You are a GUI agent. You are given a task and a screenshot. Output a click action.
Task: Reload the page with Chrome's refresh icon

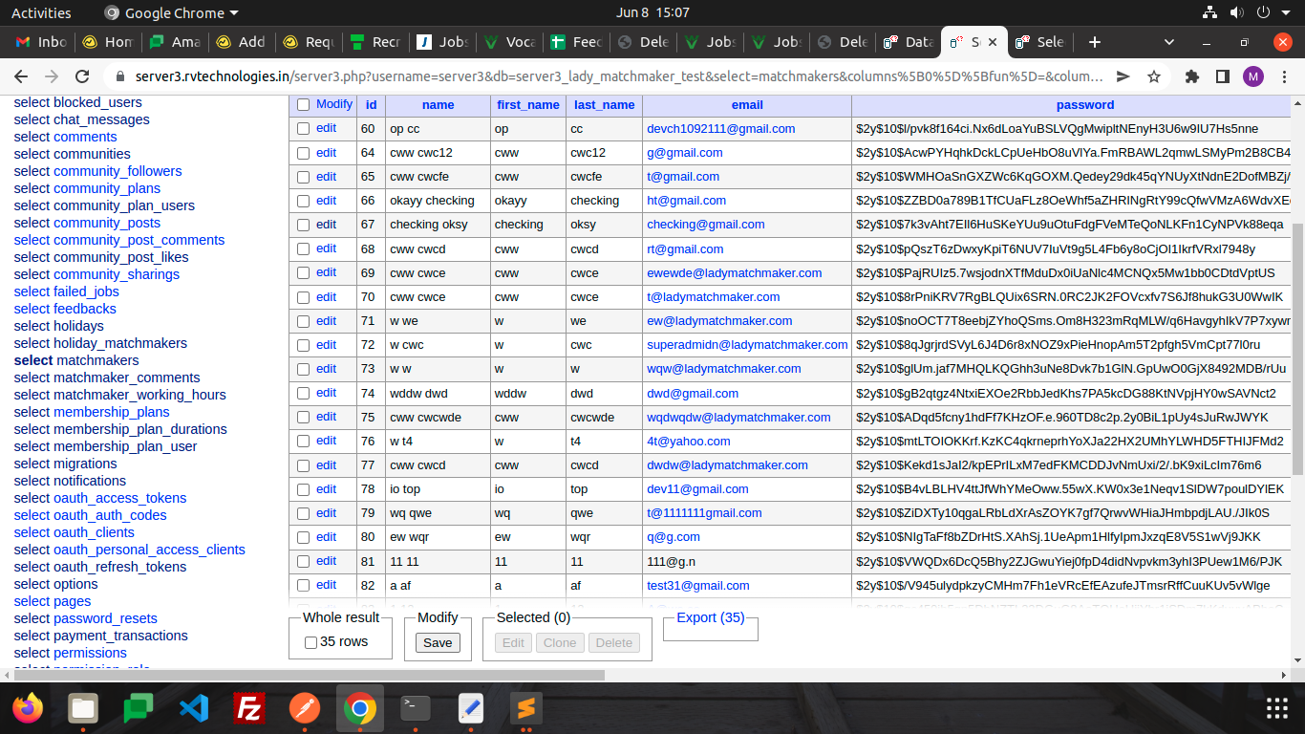click(82, 76)
